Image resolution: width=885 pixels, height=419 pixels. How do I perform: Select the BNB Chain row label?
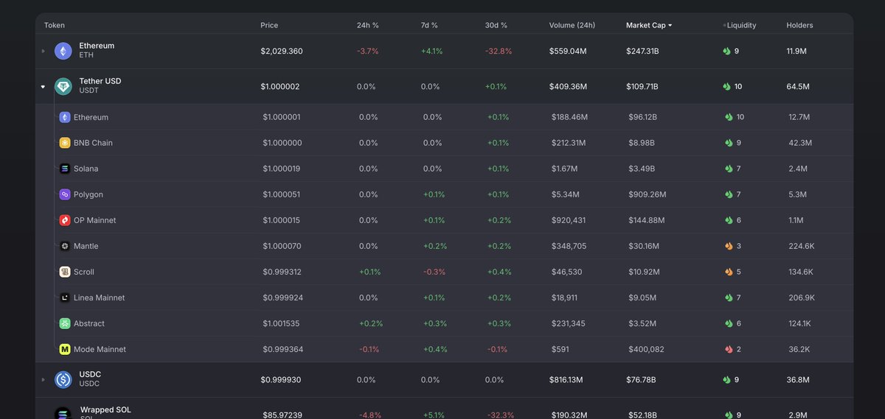pos(93,143)
